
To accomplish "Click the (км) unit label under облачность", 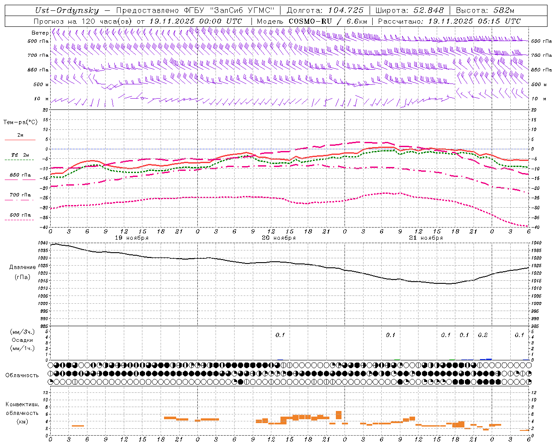I will tap(22, 421).
